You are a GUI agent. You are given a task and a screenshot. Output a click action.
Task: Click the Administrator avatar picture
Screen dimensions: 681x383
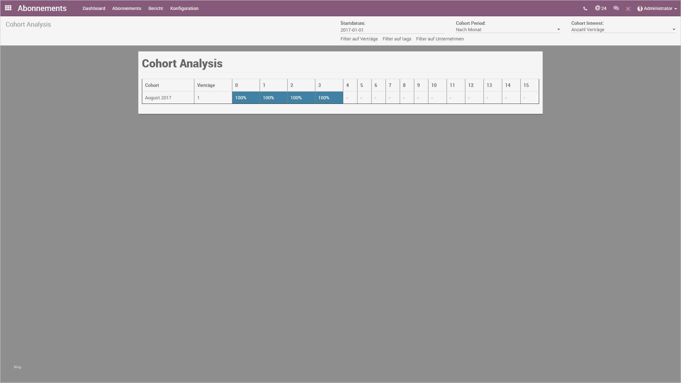coord(640,9)
